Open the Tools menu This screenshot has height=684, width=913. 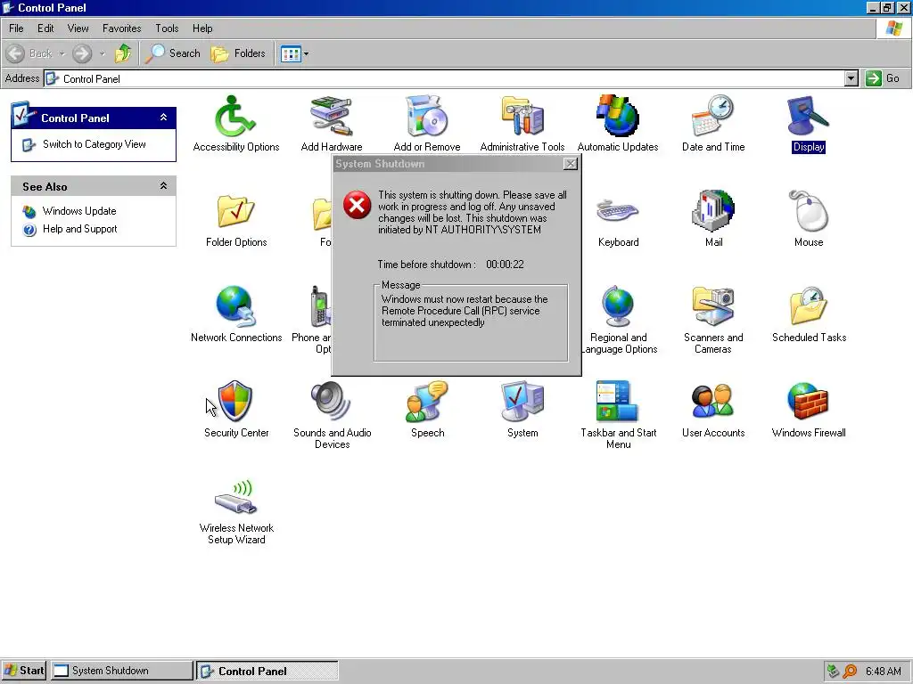167,28
